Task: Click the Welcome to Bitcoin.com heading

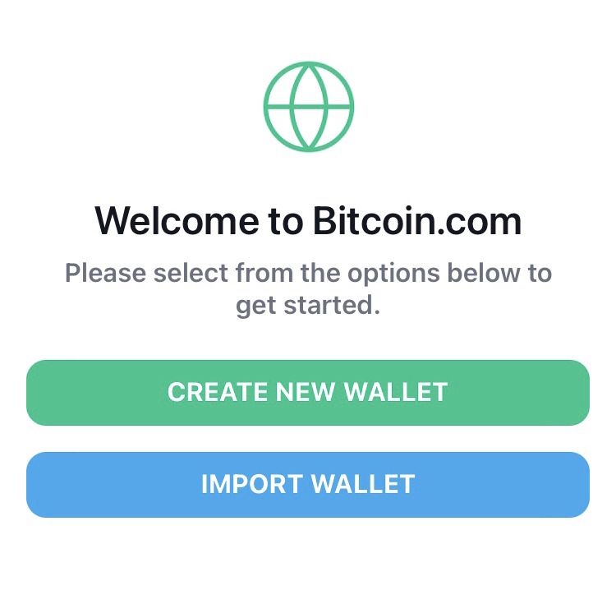Action: tap(308, 221)
